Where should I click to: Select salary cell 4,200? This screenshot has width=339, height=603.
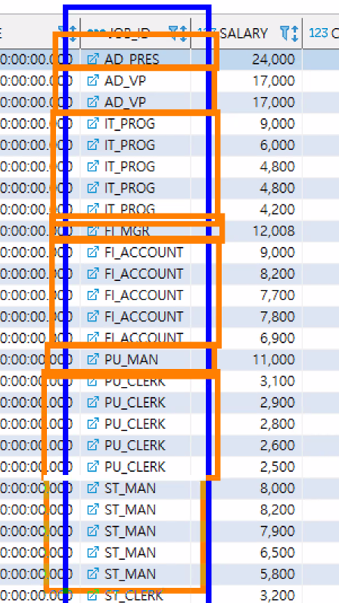[247, 209]
